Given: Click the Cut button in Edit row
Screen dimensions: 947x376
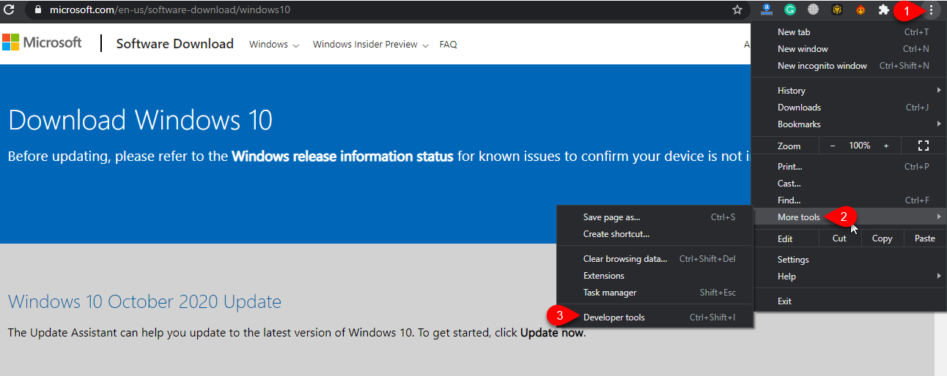Looking at the screenshot, I should (839, 238).
